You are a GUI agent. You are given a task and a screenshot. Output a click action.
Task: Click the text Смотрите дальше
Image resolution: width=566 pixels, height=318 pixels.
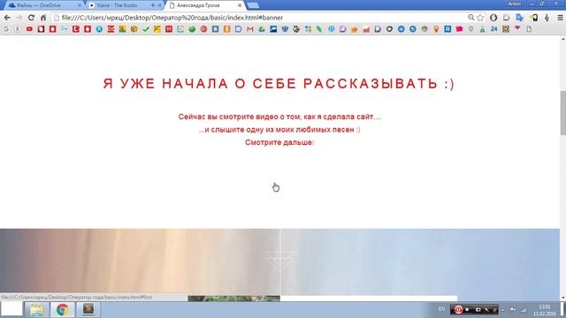279,142
